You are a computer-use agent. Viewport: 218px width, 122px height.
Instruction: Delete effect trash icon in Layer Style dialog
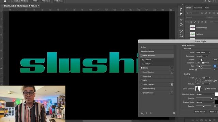pos(174,113)
